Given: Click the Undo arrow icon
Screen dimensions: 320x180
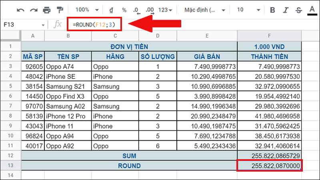Looking at the screenshot, I should click(20, 10).
